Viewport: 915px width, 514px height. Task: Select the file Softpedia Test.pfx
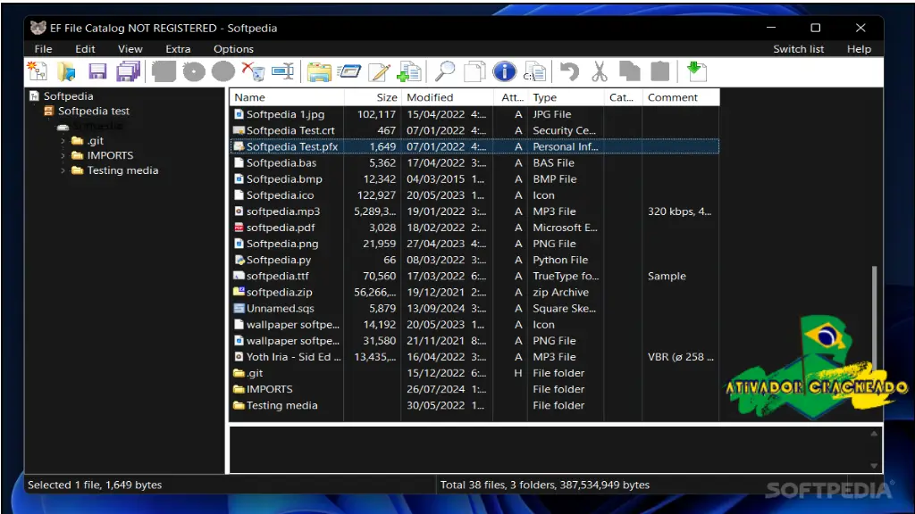coord(292,147)
